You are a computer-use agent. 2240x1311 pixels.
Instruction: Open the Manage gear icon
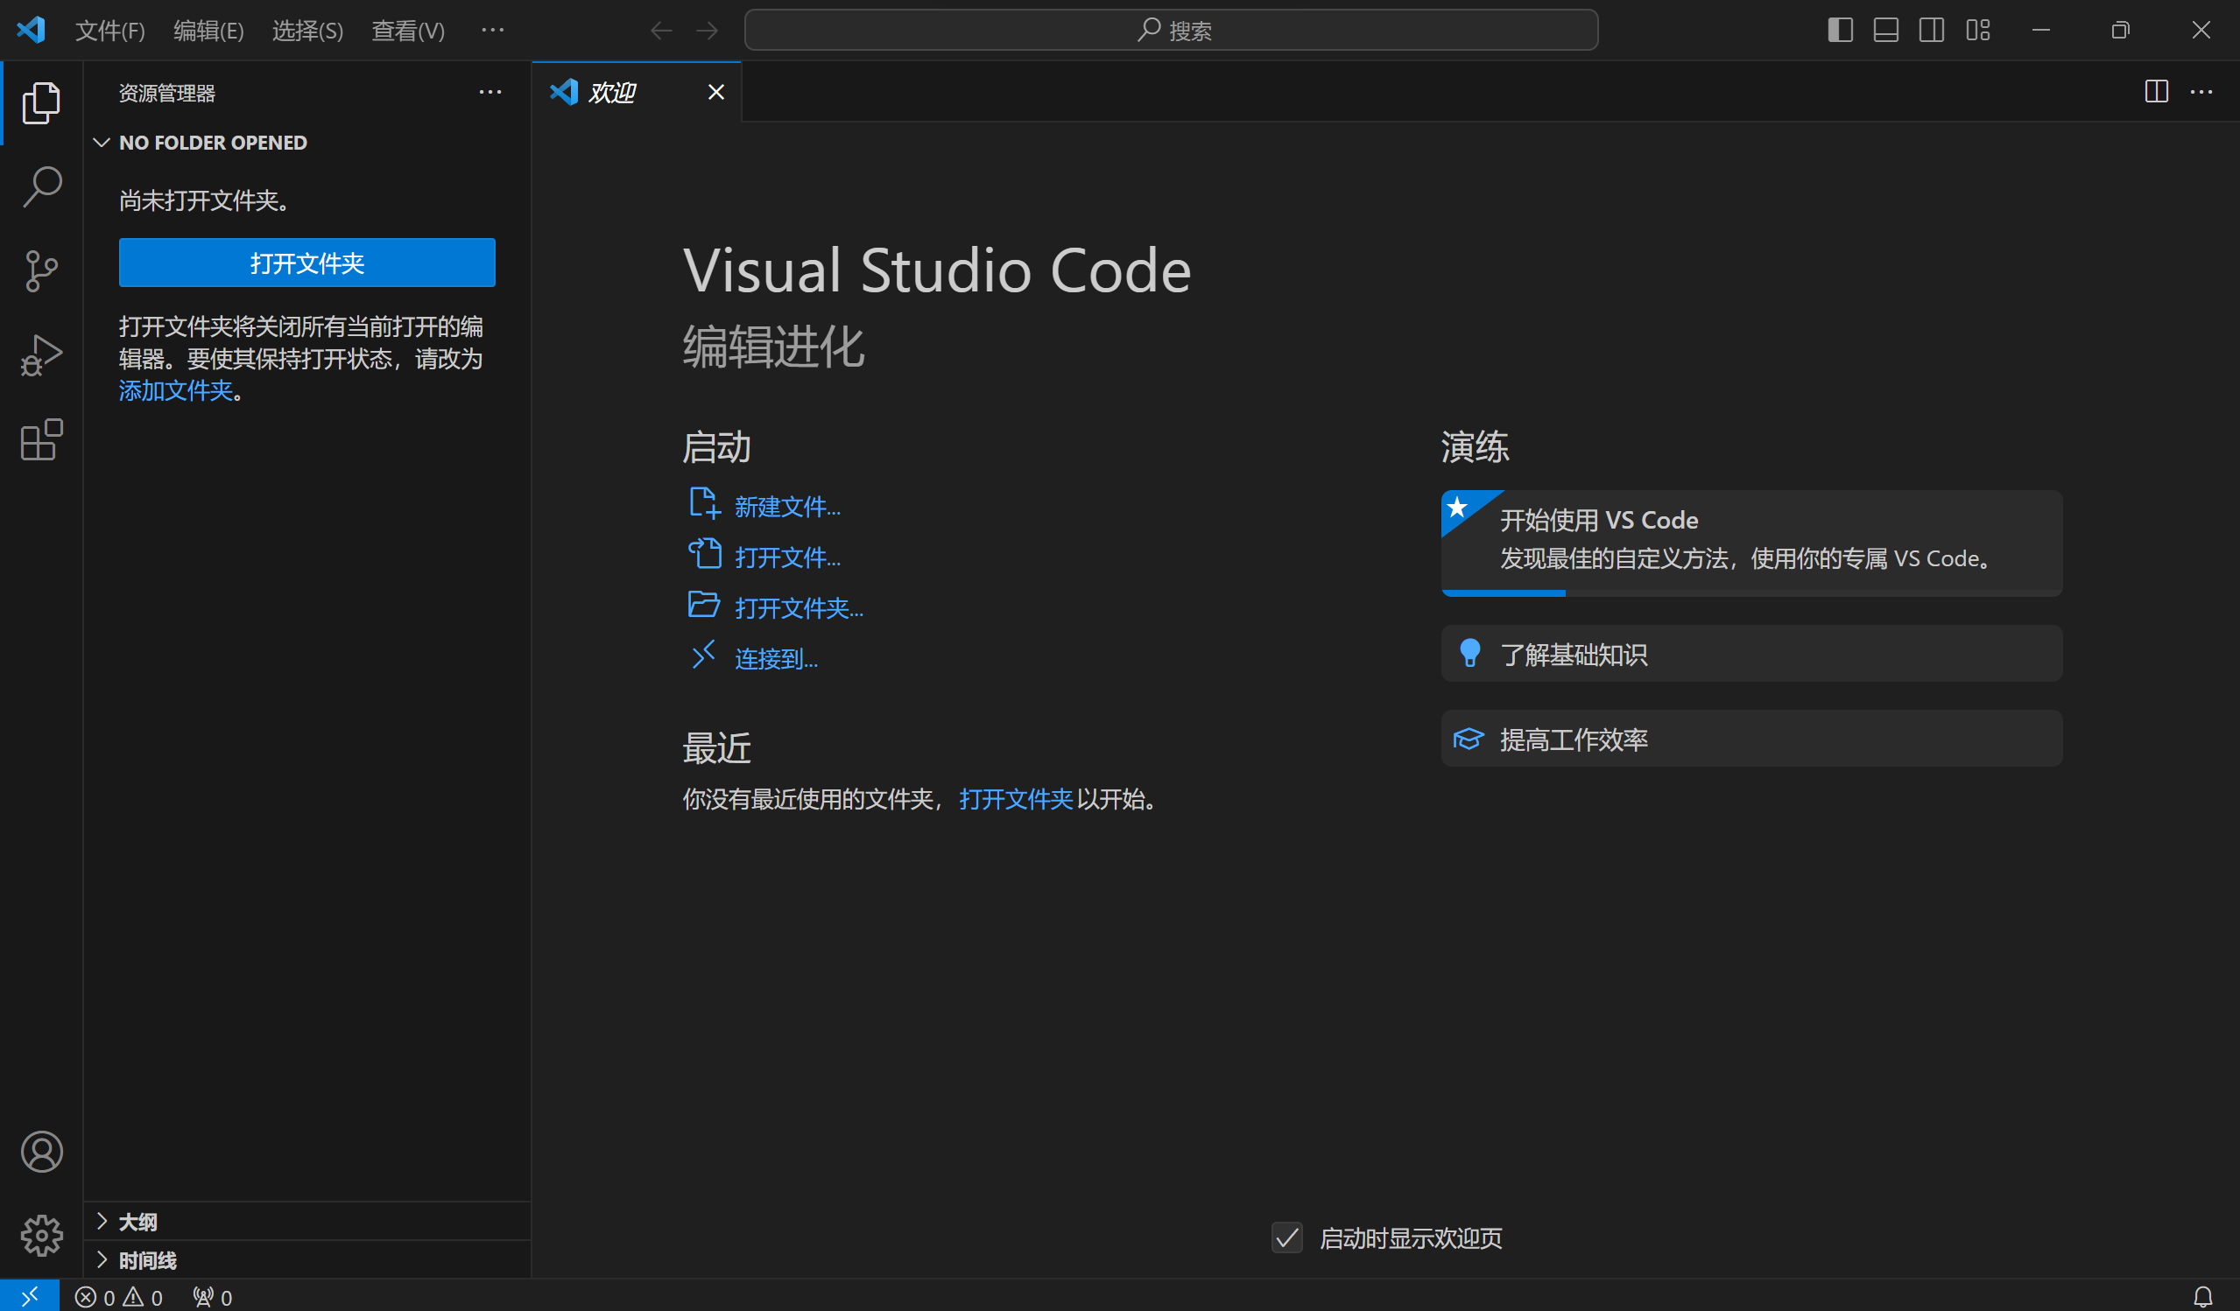[41, 1235]
